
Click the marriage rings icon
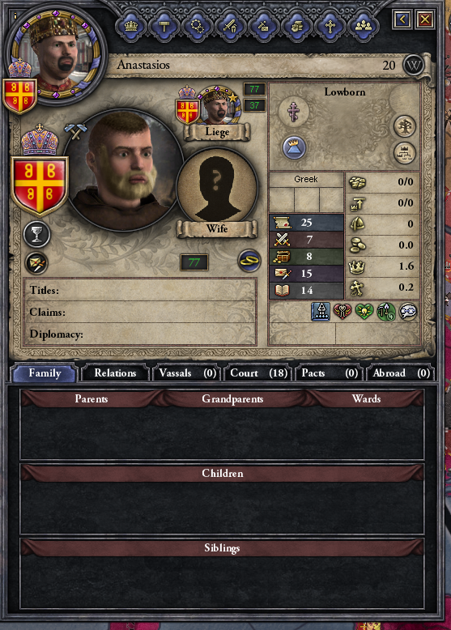point(249,261)
